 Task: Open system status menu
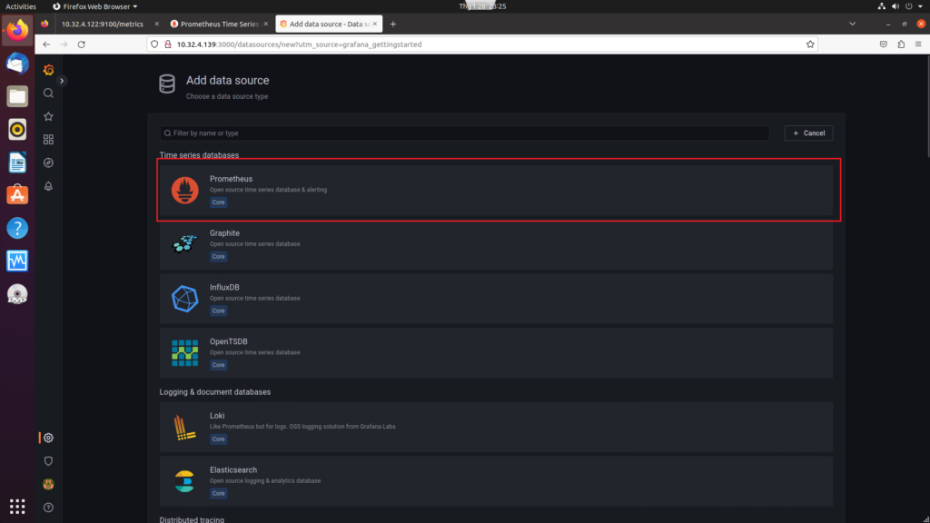[901, 6]
